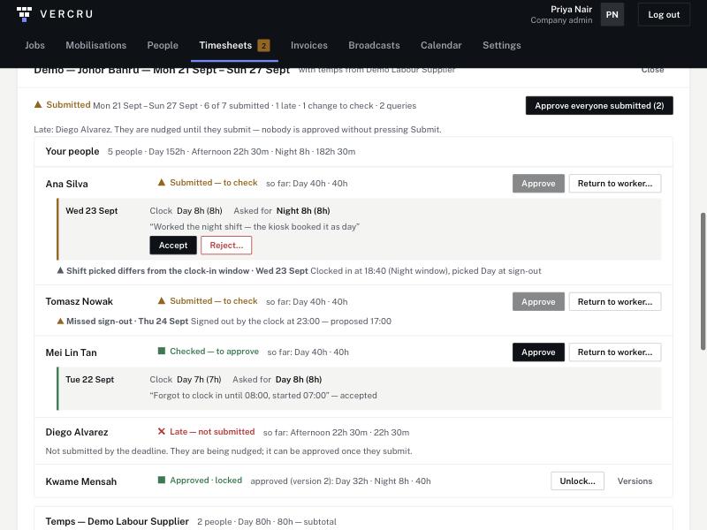The height and width of the screenshot is (530, 707).
Task: Click the Shift picked differs warning icon
Action: pyautogui.click(x=60, y=270)
